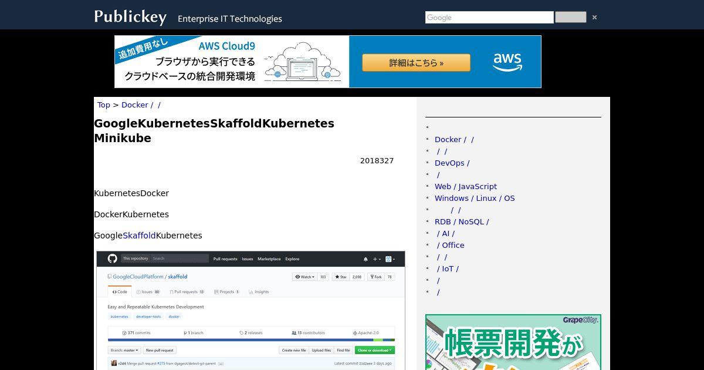
Task: Open sidebar Web / JavaScript category
Action: (x=466, y=186)
